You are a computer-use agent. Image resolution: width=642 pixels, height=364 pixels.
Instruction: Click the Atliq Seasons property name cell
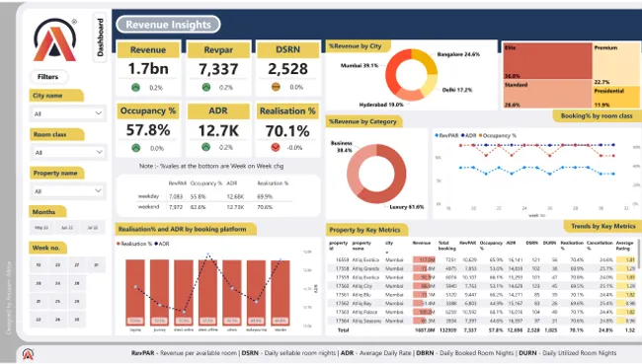[x=366, y=321]
